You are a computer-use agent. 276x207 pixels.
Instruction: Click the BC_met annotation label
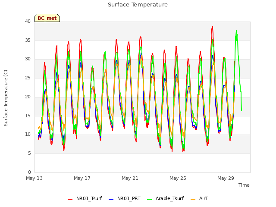pos(47,18)
